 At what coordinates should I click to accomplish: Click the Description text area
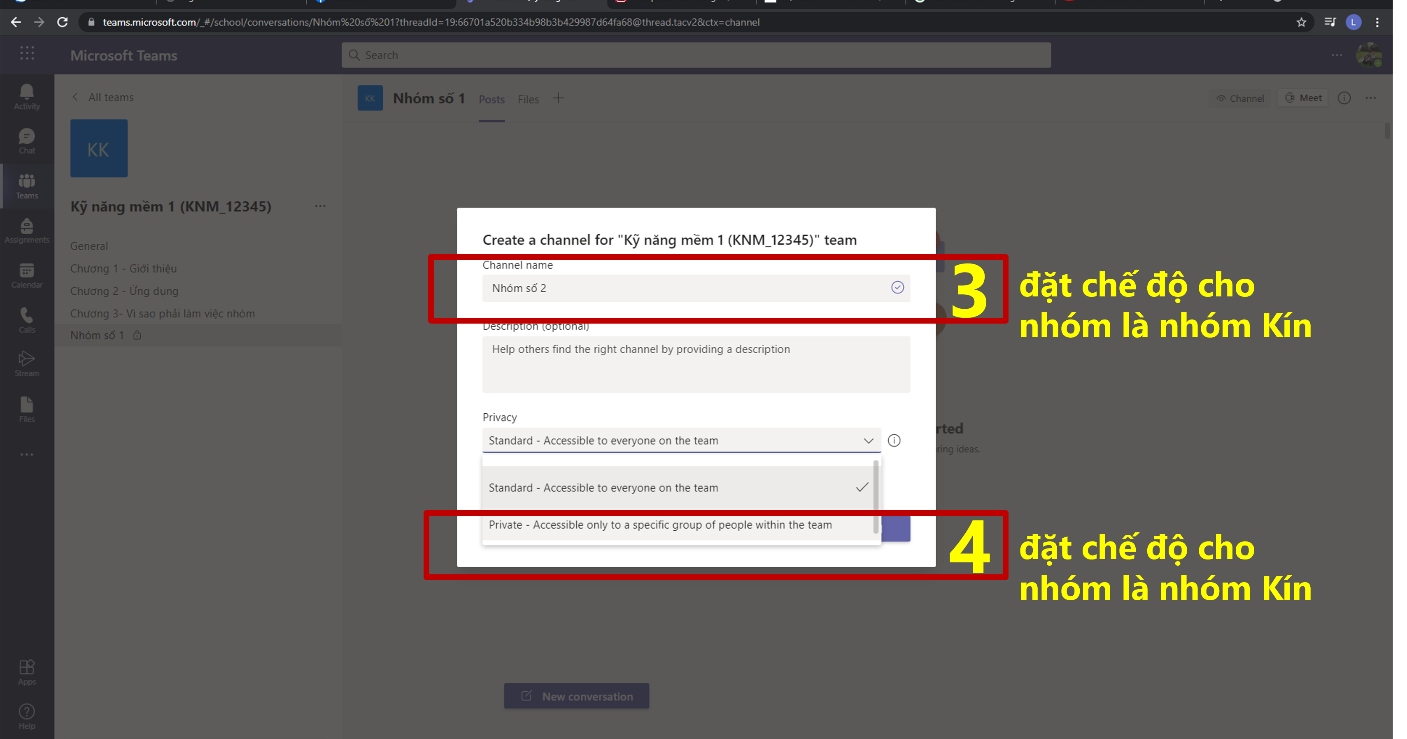[696, 364]
